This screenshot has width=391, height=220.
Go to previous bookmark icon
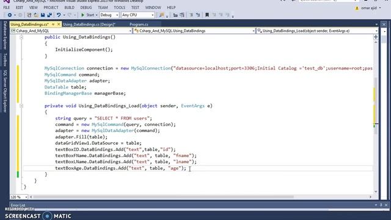click(x=214, y=15)
